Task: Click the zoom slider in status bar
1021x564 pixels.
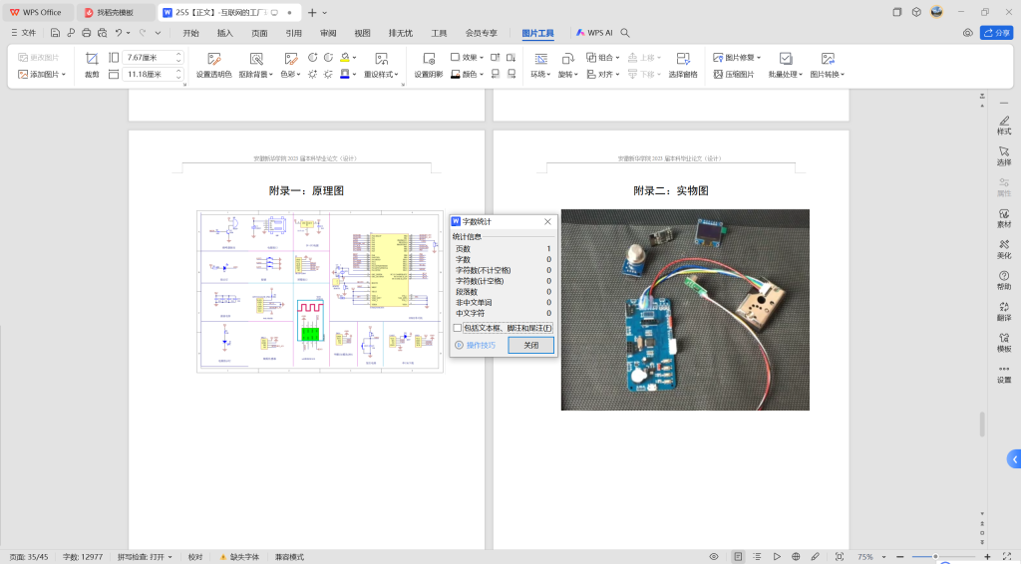Action: pyautogui.click(x=935, y=557)
